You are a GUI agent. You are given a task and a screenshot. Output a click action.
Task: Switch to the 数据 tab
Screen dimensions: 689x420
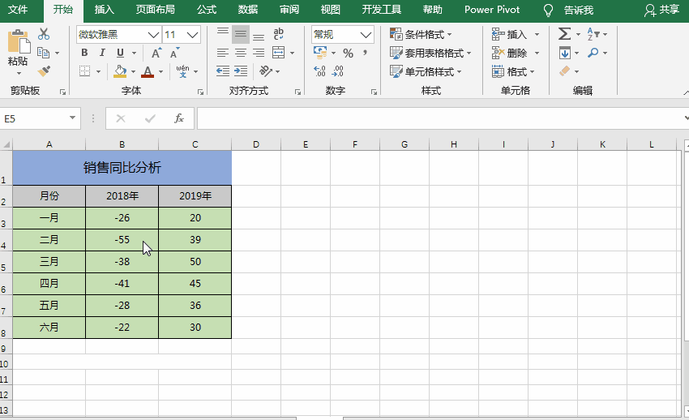click(x=248, y=10)
